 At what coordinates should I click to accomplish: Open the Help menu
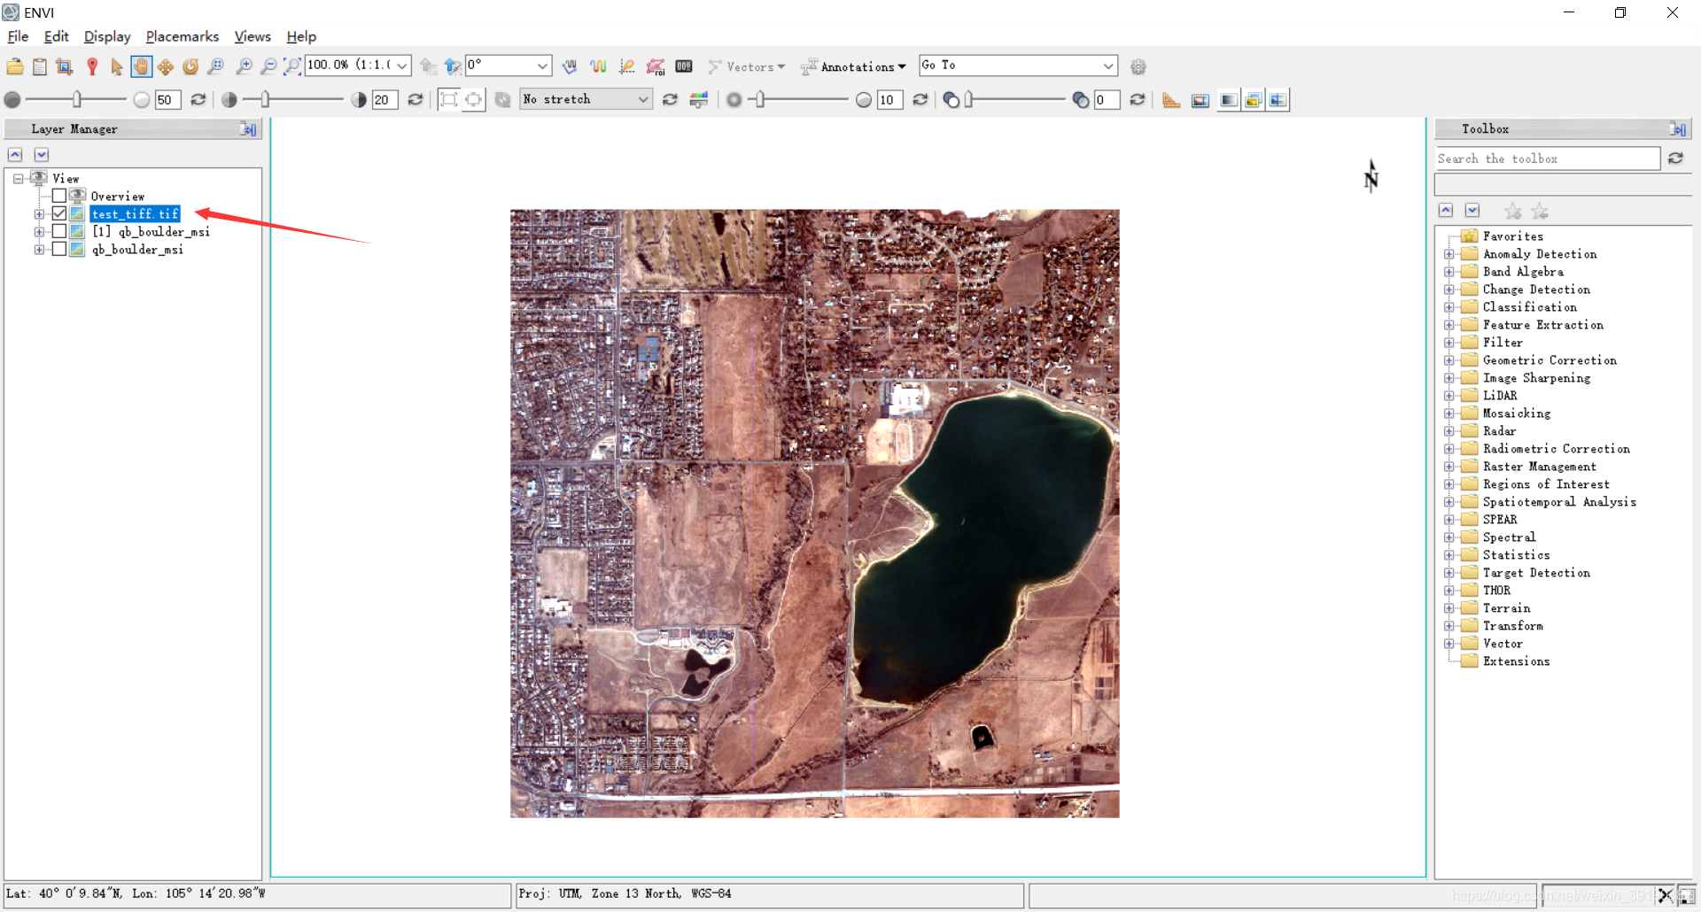tap(301, 36)
